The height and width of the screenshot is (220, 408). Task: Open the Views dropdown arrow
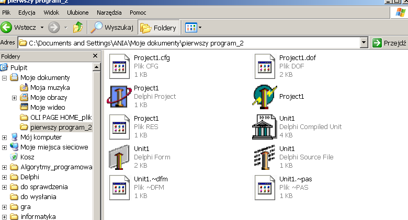(200, 27)
